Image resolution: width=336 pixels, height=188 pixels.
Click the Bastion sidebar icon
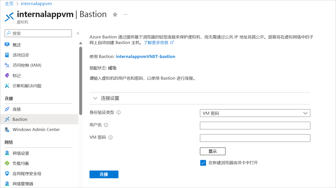(7, 119)
